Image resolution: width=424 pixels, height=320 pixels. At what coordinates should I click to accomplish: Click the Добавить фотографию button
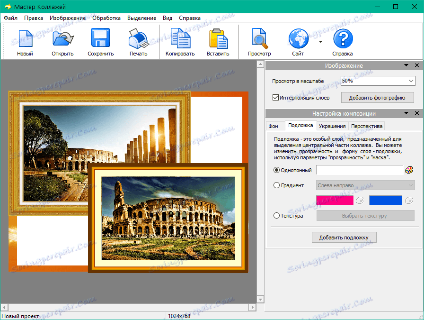point(377,98)
